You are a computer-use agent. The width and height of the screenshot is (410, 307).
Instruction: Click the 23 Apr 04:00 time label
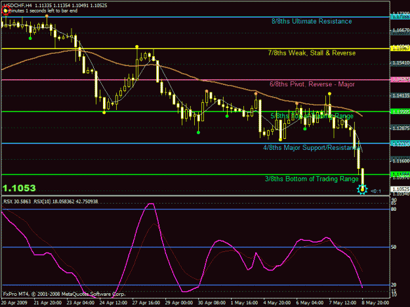81,303
